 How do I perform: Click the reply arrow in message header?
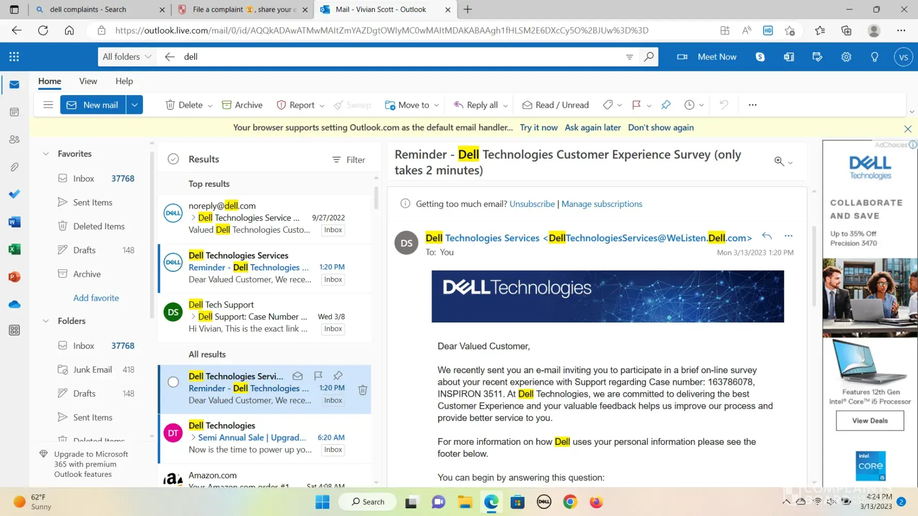point(767,236)
